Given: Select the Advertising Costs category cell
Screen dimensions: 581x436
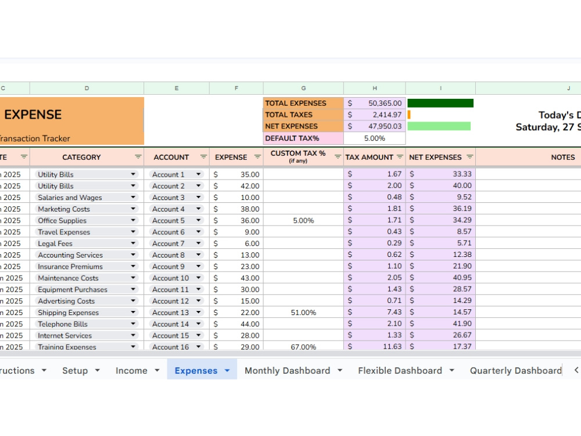Looking at the screenshot, I should click(x=87, y=301).
